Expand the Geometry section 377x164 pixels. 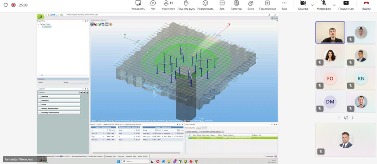point(59,100)
